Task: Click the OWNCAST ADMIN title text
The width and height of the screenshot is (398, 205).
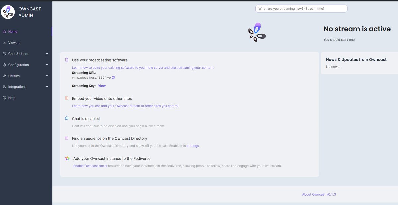Action: [30, 12]
